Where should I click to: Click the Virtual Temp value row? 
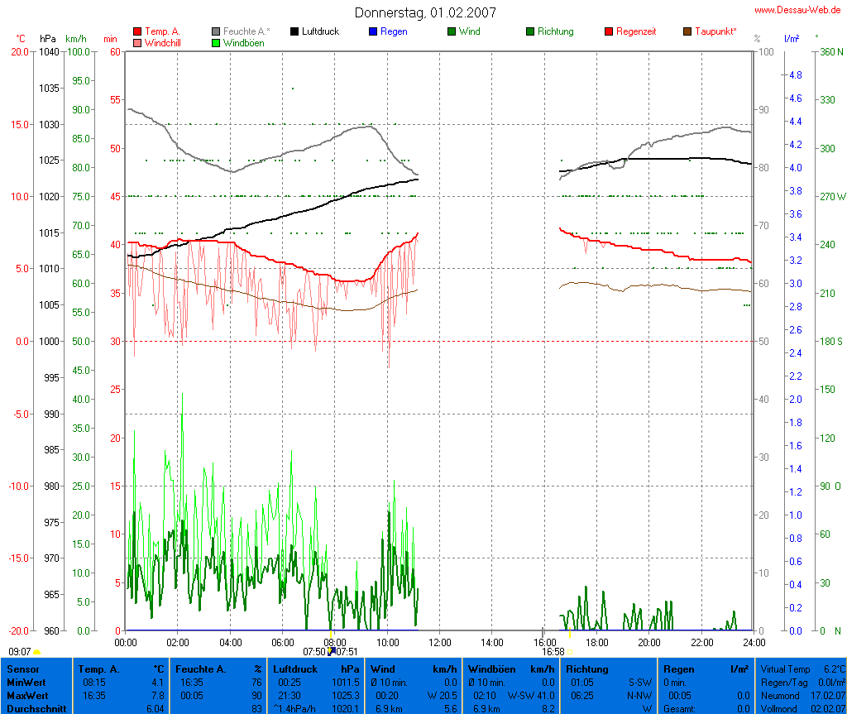point(802,668)
